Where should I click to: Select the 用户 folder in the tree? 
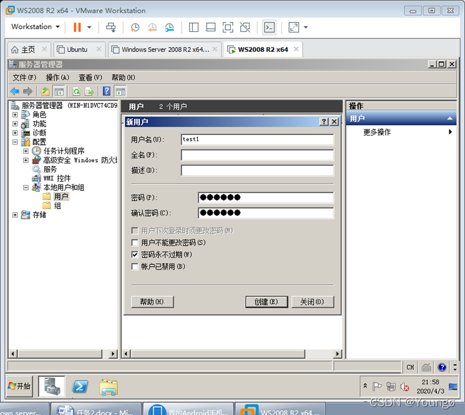pos(61,196)
